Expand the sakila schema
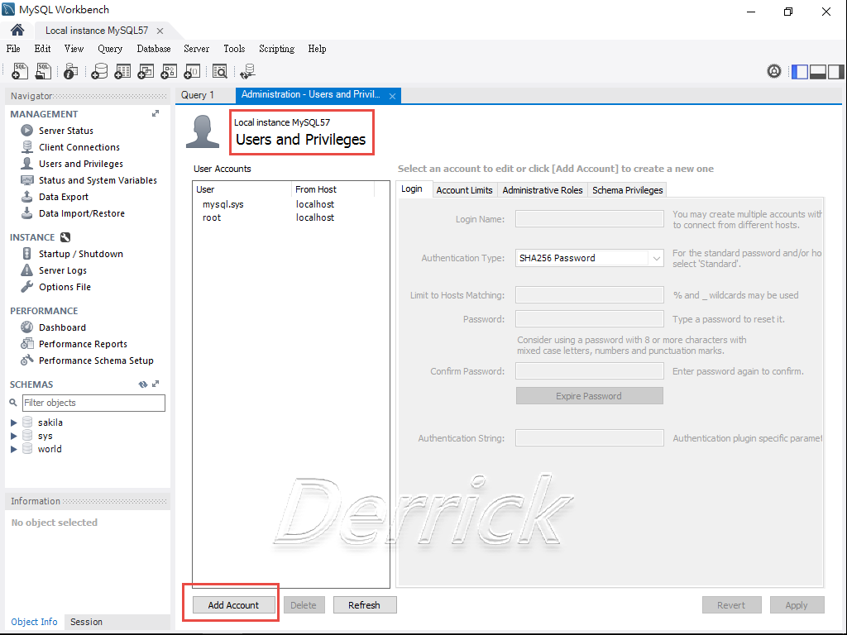Viewport: 847px width, 635px height. pos(14,423)
